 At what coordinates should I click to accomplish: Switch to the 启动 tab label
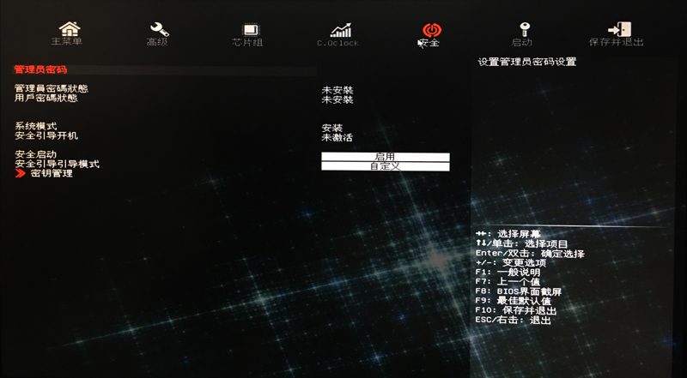pos(521,43)
